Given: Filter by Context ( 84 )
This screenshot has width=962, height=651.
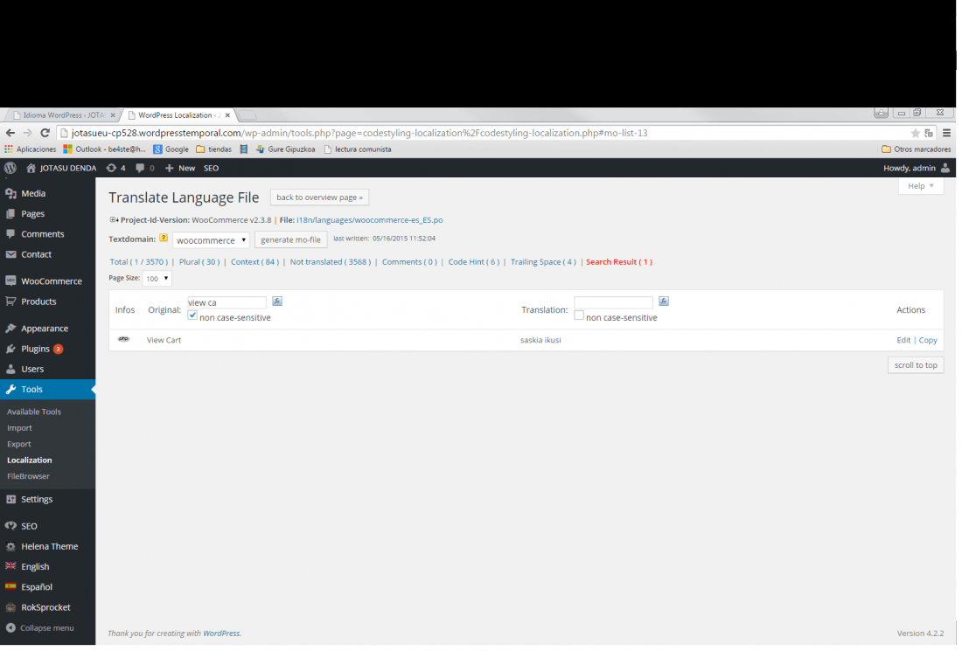Looking at the screenshot, I should (x=256, y=263).
